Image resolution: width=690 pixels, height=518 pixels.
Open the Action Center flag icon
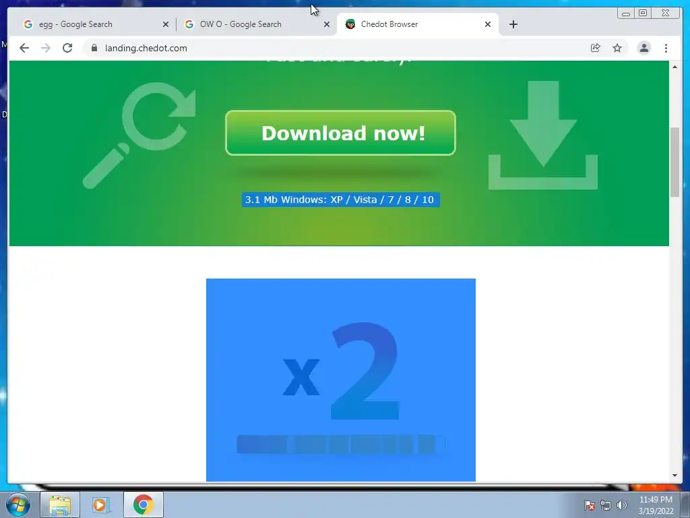[x=590, y=505]
